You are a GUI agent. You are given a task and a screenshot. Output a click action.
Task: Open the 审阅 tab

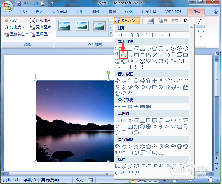[112, 11]
